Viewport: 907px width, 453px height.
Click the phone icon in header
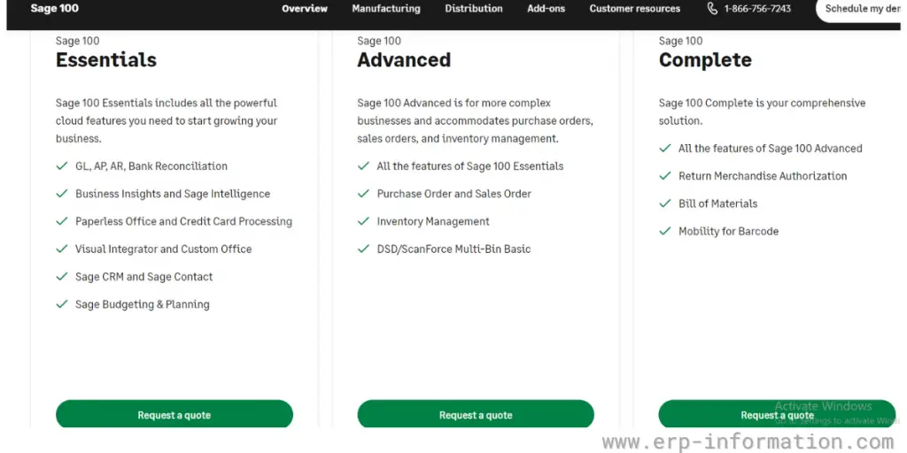coord(712,9)
